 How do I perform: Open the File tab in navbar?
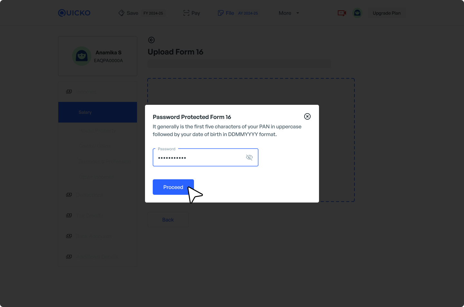(229, 13)
